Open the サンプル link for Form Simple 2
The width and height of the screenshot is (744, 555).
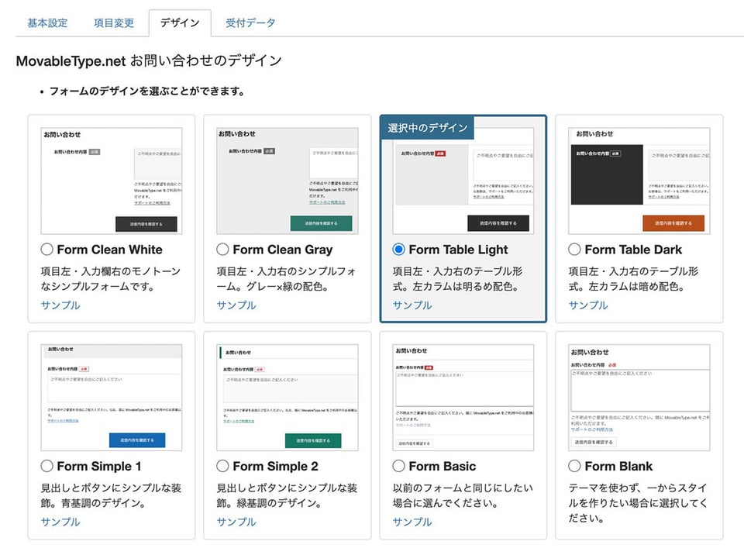click(x=236, y=522)
